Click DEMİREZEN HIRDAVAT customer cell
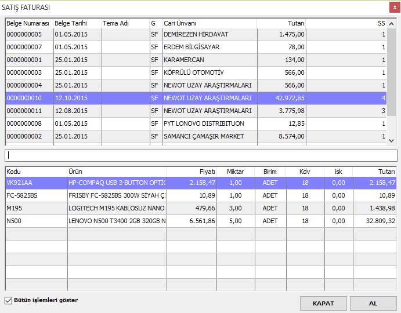 (209, 35)
